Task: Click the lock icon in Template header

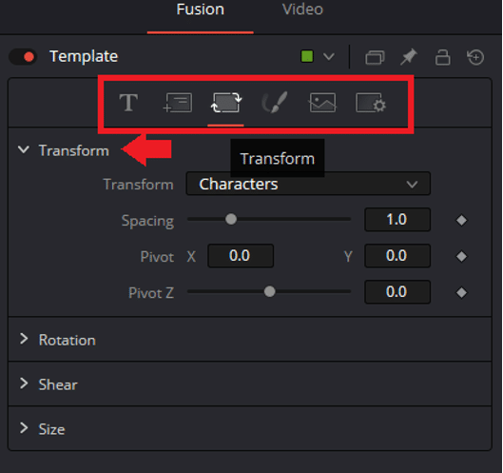Action: click(x=442, y=57)
